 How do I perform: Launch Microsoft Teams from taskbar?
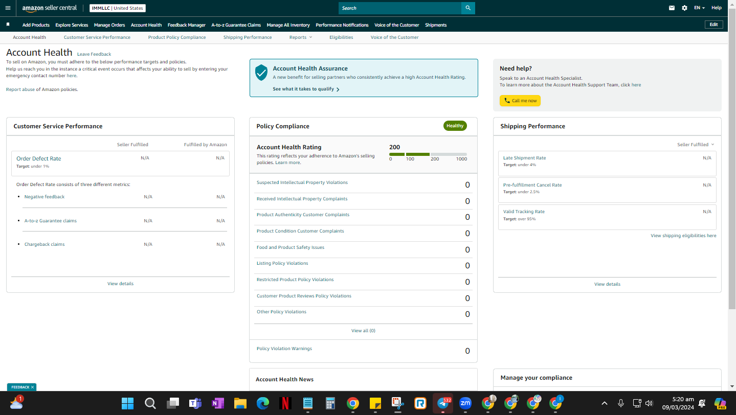pyautogui.click(x=195, y=403)
